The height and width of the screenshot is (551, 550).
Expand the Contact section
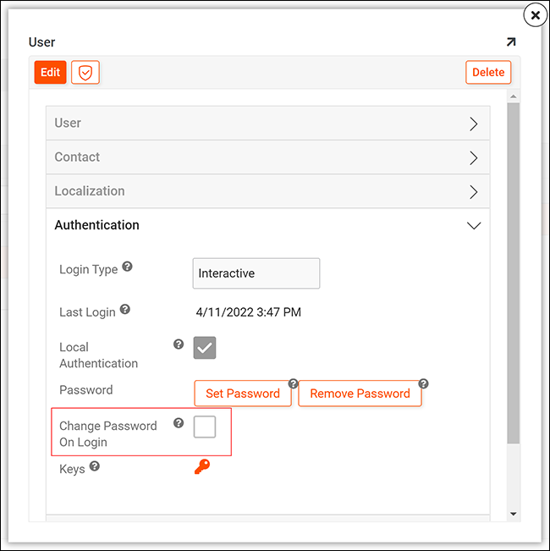pyautogui.click(x=267, y=157)
